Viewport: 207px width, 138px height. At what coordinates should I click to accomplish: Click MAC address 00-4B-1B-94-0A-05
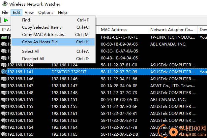[x=119, y=58]
